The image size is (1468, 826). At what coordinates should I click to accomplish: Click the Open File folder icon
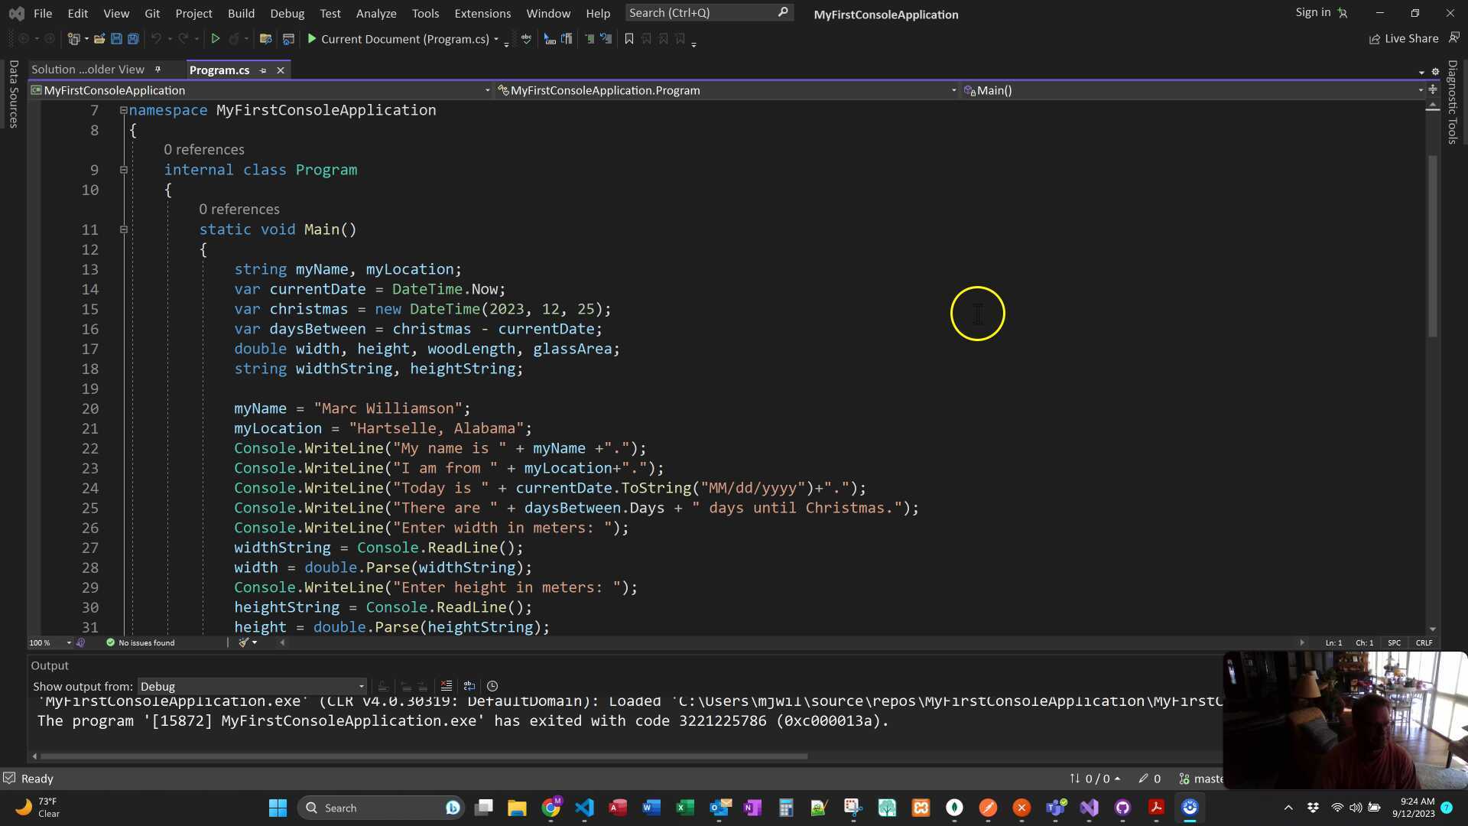coord(99,39)
